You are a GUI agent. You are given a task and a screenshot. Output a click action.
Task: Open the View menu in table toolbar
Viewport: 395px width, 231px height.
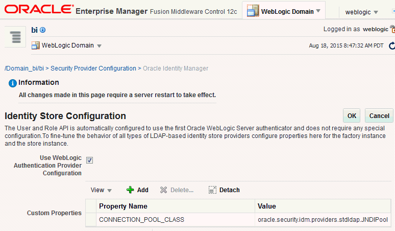pos(101,190)
